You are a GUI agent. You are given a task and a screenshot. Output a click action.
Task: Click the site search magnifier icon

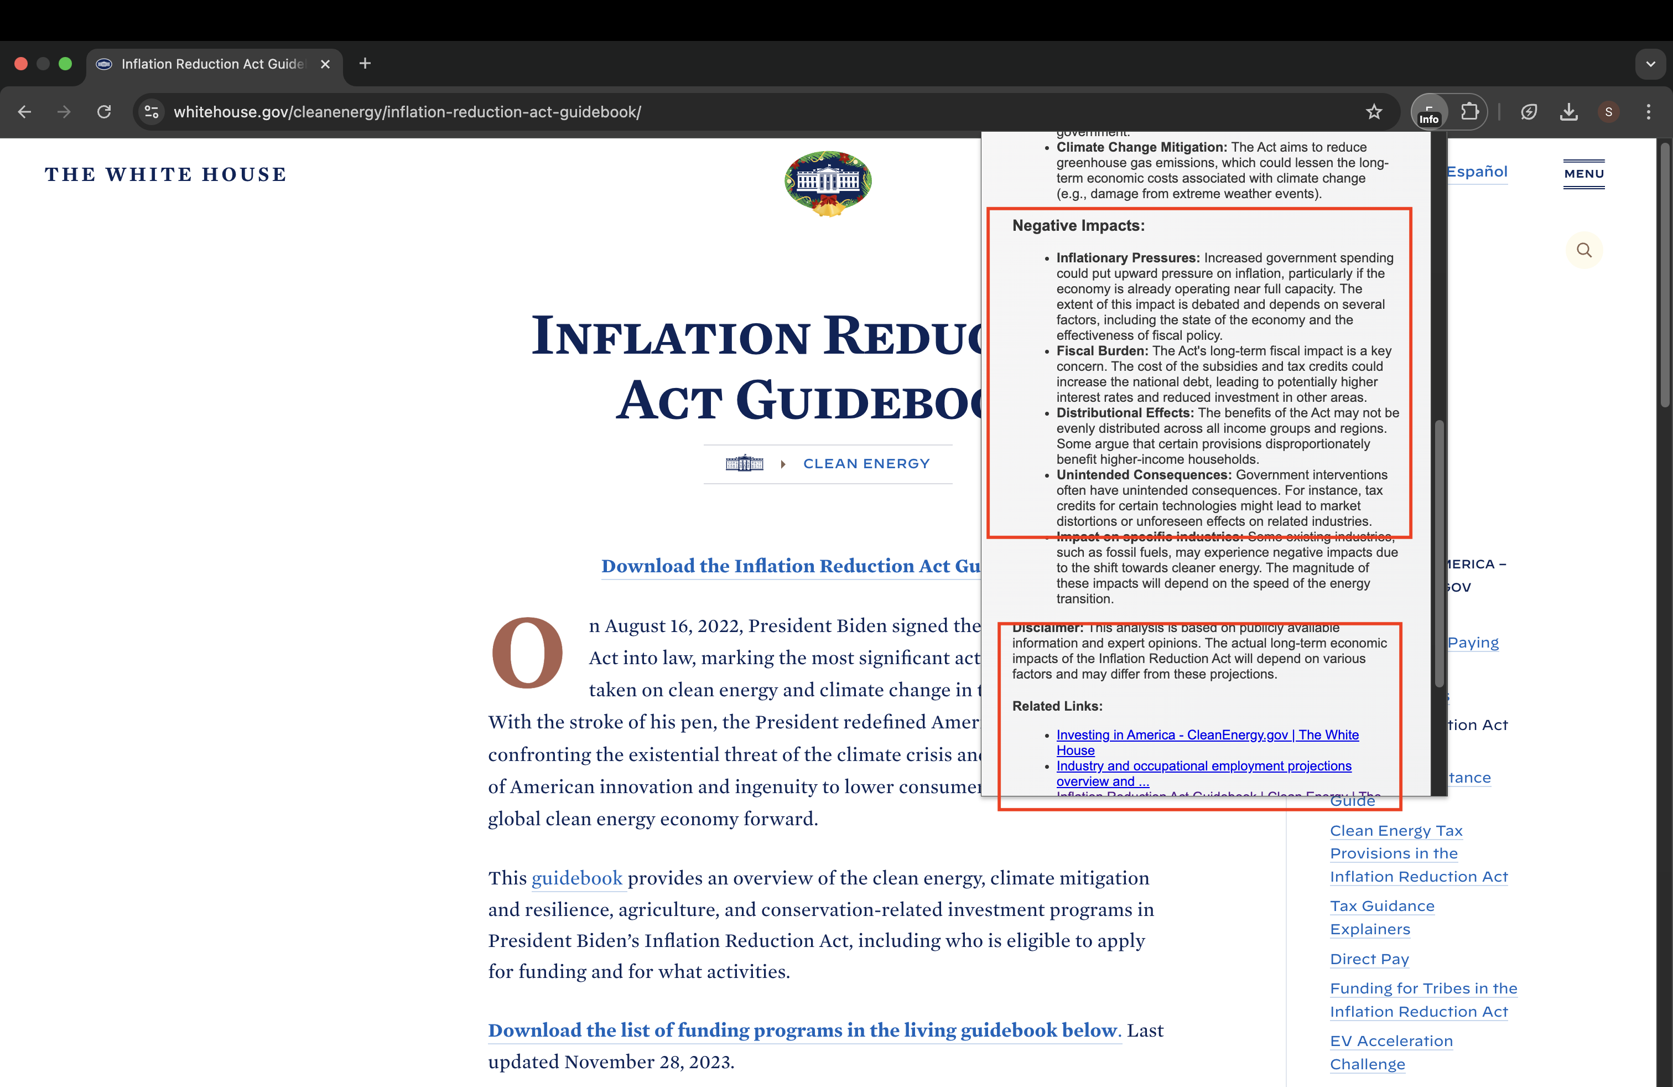point(1584,250)
